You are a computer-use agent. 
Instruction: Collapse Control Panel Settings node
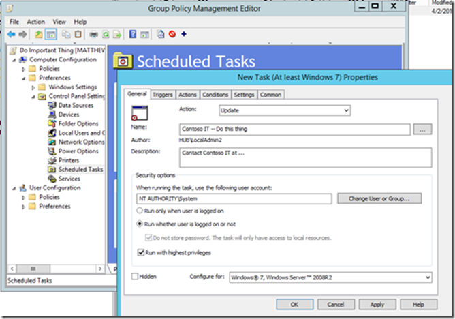33,97
